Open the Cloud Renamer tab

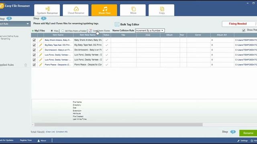coord(75,10)
